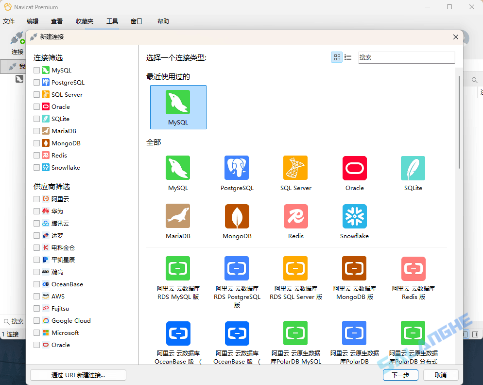
Task: Select the 阿里云云数据库 RDS MySQL 版 icon
Action: pos(178,268)
